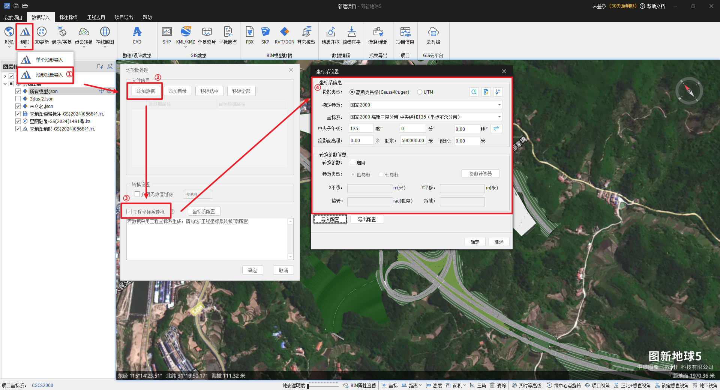Screen dimensions: 720x390
Task: Switch to the 工程应用 ribbon tab
Action: click(96, 17)
